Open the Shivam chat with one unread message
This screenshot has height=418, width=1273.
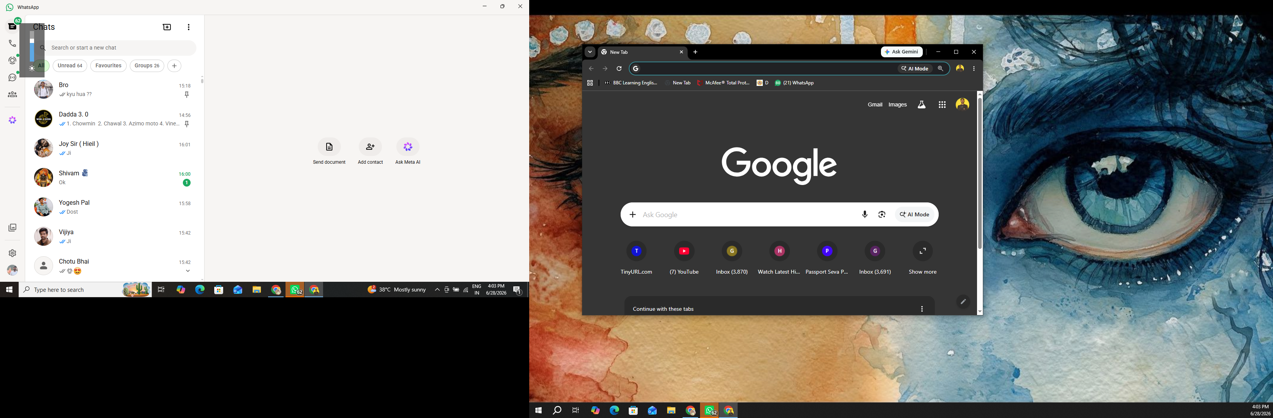tap(113, 178)
